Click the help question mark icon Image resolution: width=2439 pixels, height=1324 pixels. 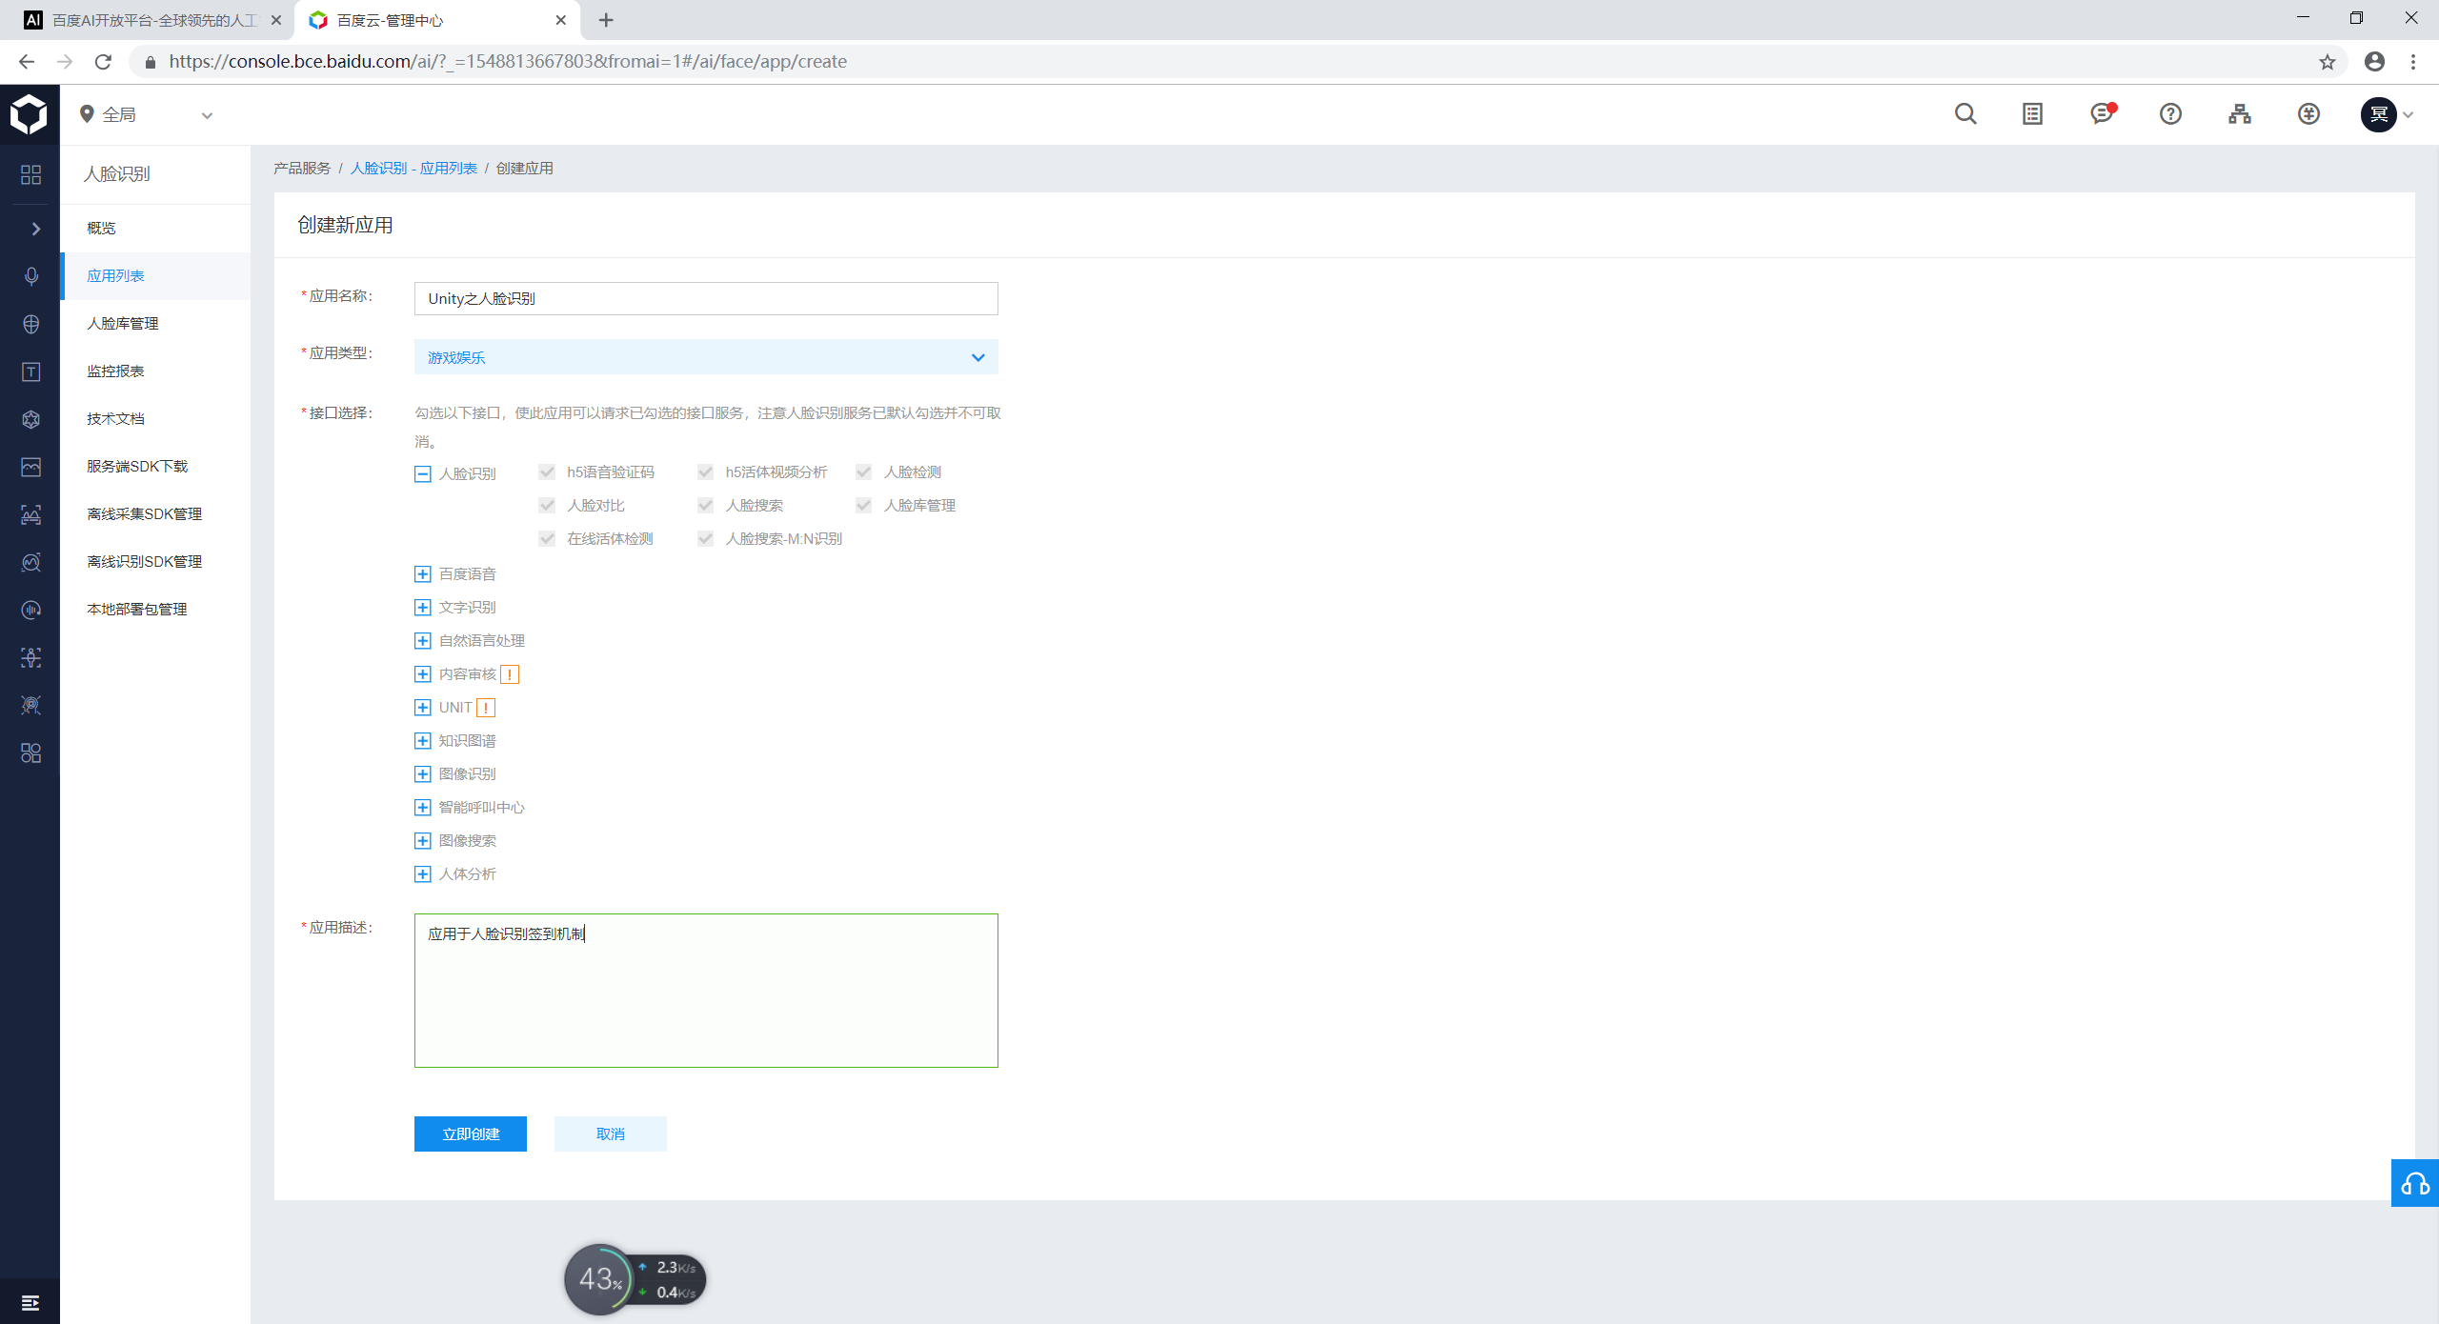[x=2170, y=114]
